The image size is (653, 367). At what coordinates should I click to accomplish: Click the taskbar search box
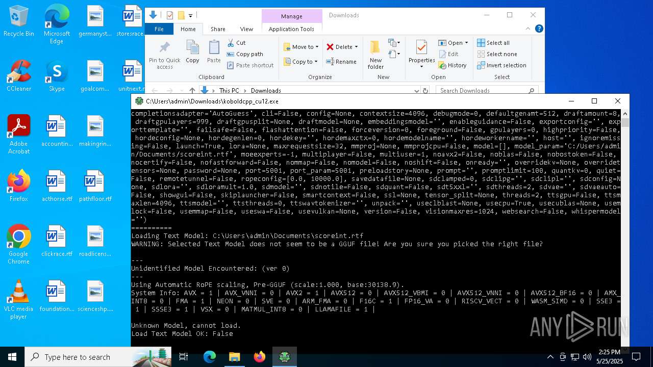[x=98, y=357]
